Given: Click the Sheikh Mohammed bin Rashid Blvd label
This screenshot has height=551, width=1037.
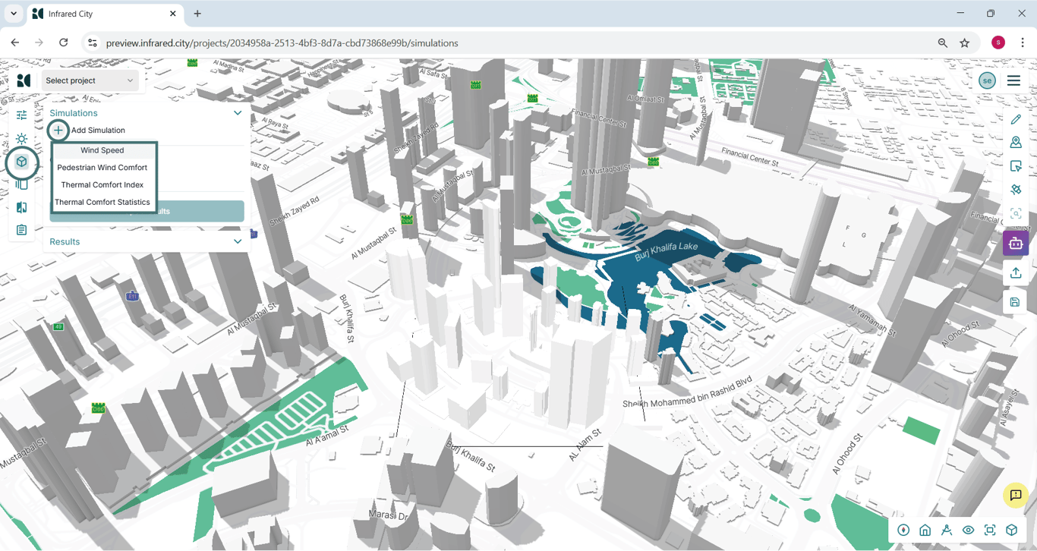Looking at the screenshot, I should pos(687,392).
